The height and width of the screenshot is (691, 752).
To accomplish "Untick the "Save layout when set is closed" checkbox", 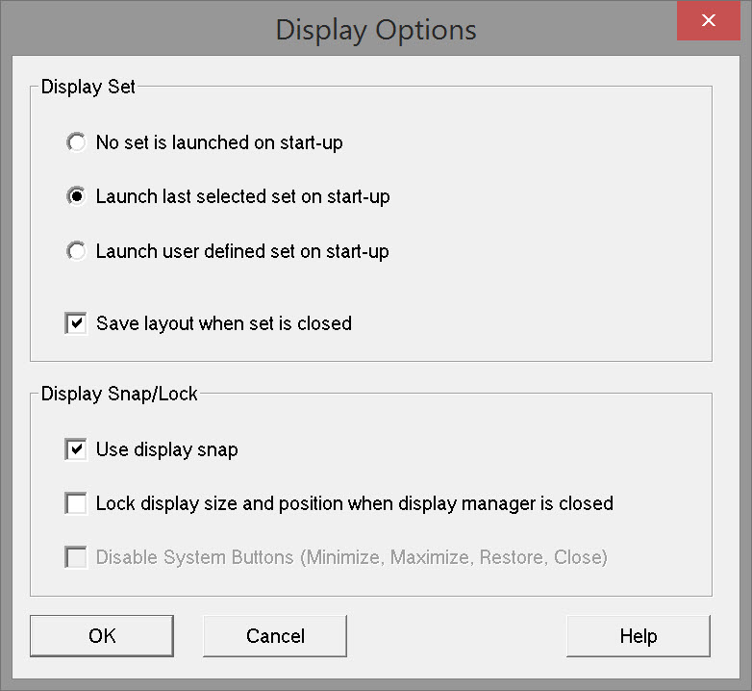I will pos(76,323).
